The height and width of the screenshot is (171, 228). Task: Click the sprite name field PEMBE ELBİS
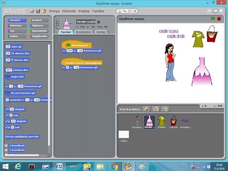[86, 22]
